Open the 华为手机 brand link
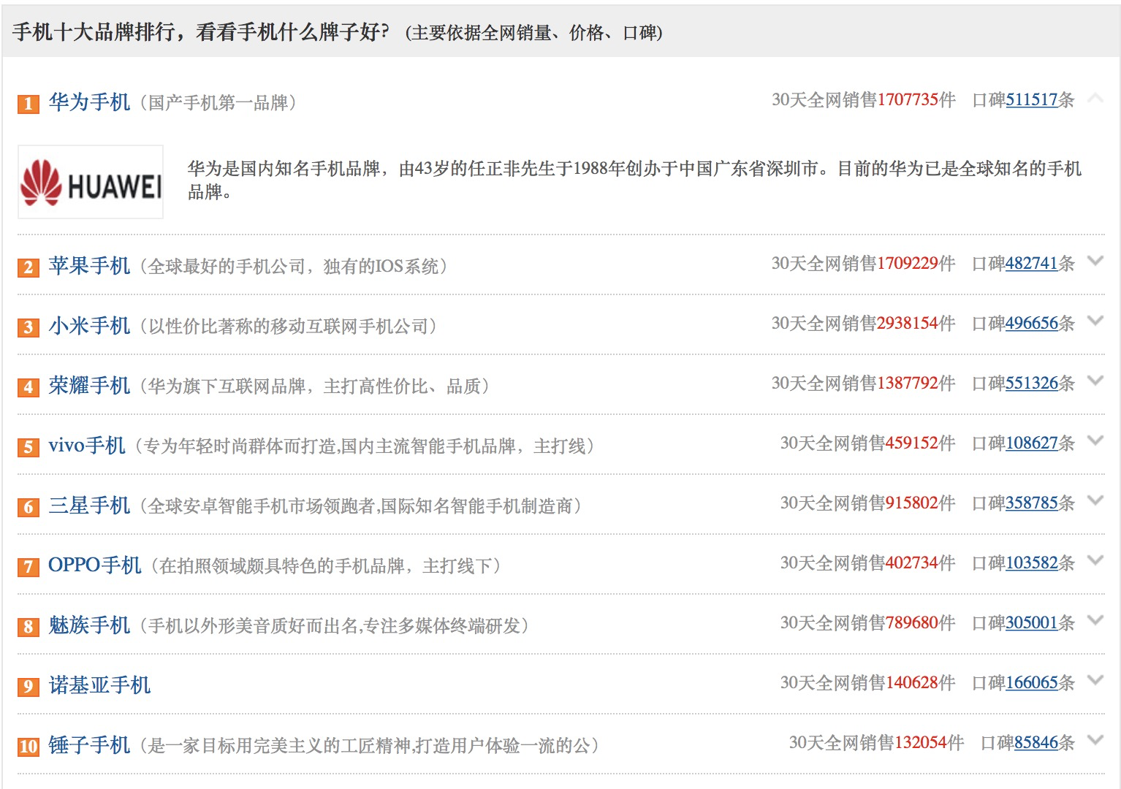 (x=89, y=102)
